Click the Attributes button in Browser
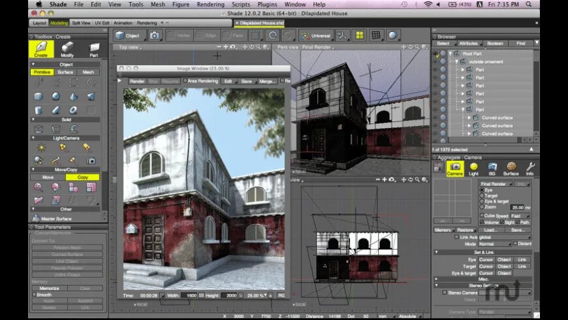 point(468,44)
